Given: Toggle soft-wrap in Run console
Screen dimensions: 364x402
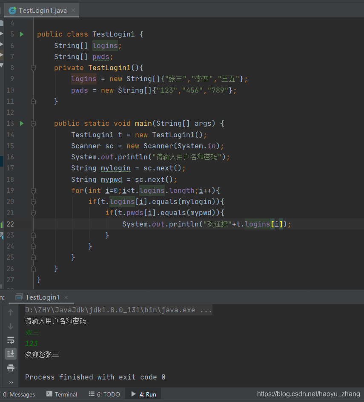Looking at the screenshot, I should pyautogui.click(x=11, y=340).
